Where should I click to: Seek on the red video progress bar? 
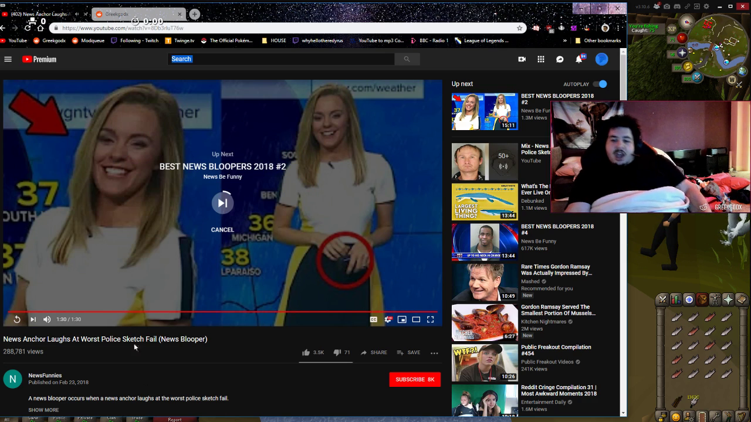pos(222,312)
